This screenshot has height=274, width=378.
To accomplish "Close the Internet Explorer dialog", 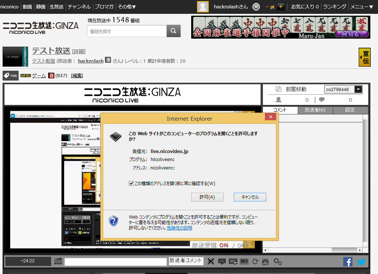I will tap(271, 117).
